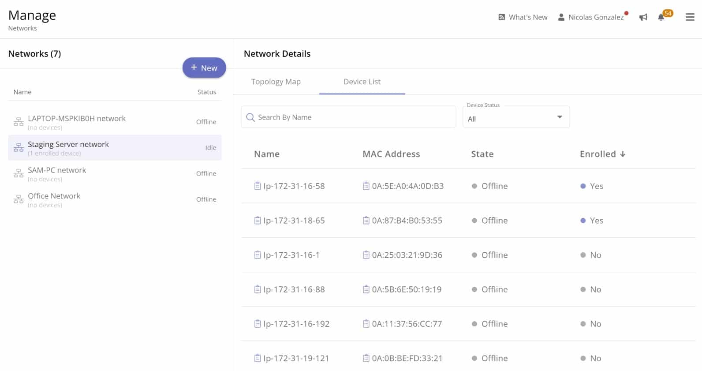
Task: Click device icon beside Ip-172-31-18-65
Action: pos(258,221)
